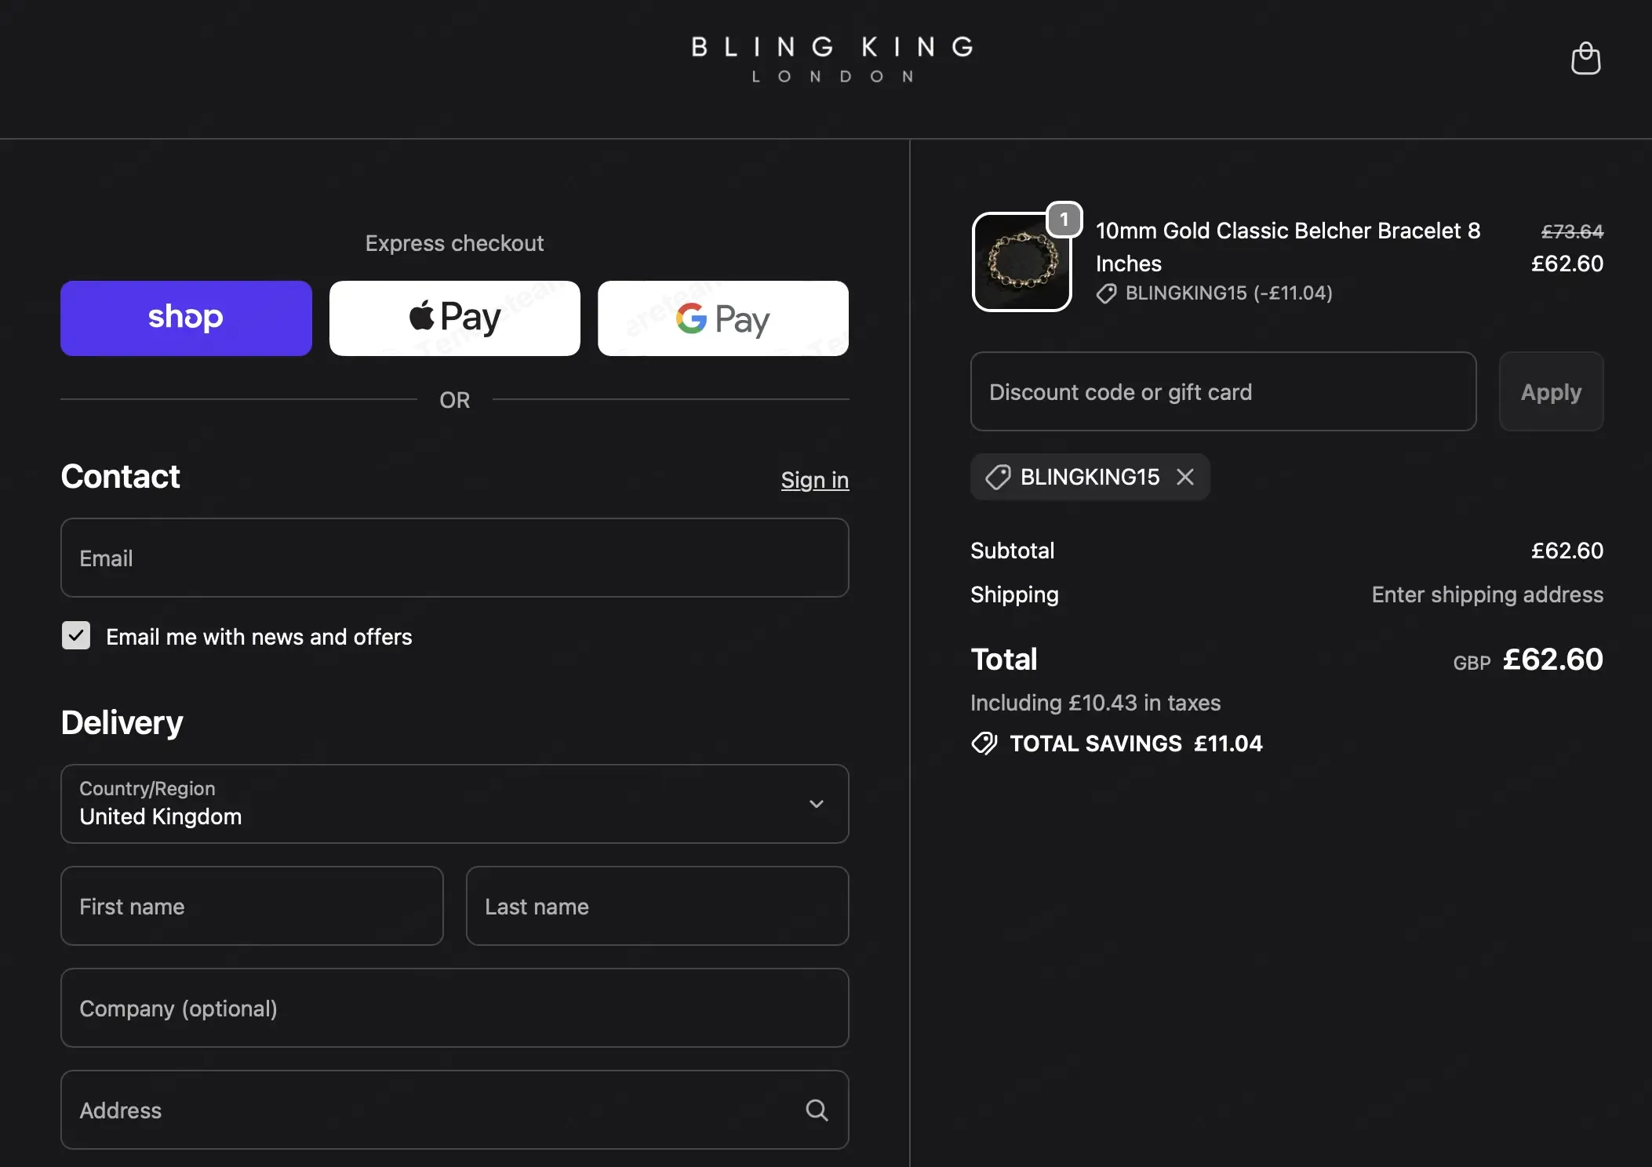This screenshot has width=1652, height=1167.
Task: Click the product title 10mm Gold Classic Belcher Bracelet
Action: point(1288,246)
